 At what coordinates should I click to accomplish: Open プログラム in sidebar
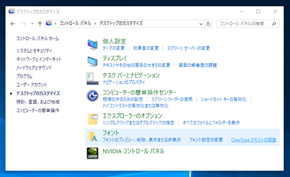pyautogui.click(x=24, y=76)
